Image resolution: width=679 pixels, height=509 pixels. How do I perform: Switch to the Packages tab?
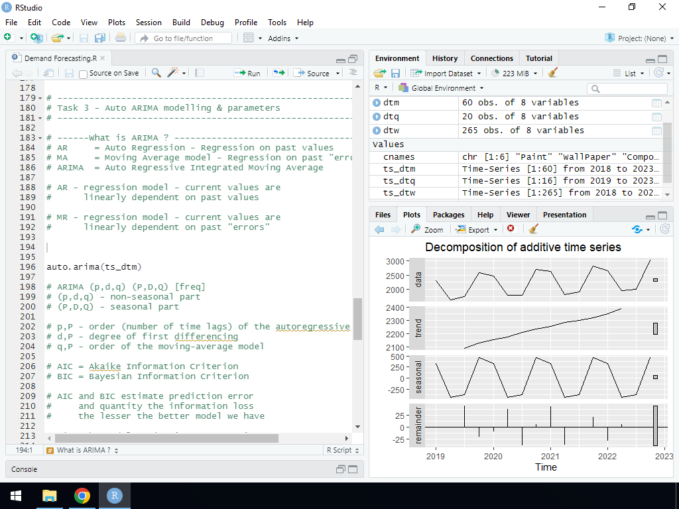pos(448,215)
